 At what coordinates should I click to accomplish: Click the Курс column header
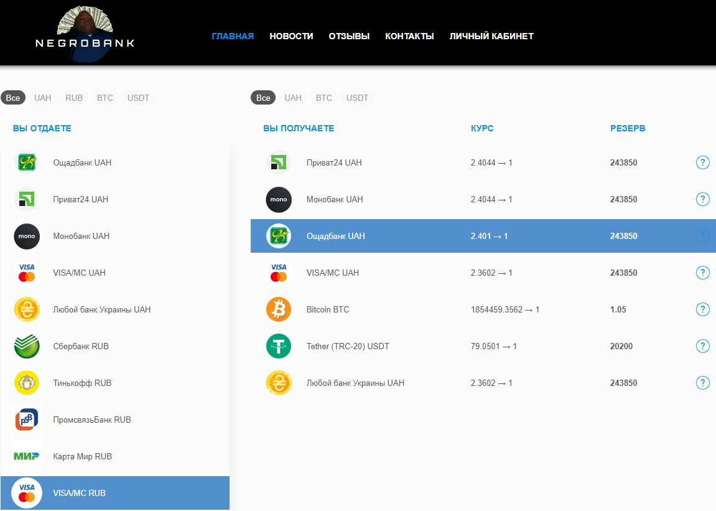(x=482, y=128)
